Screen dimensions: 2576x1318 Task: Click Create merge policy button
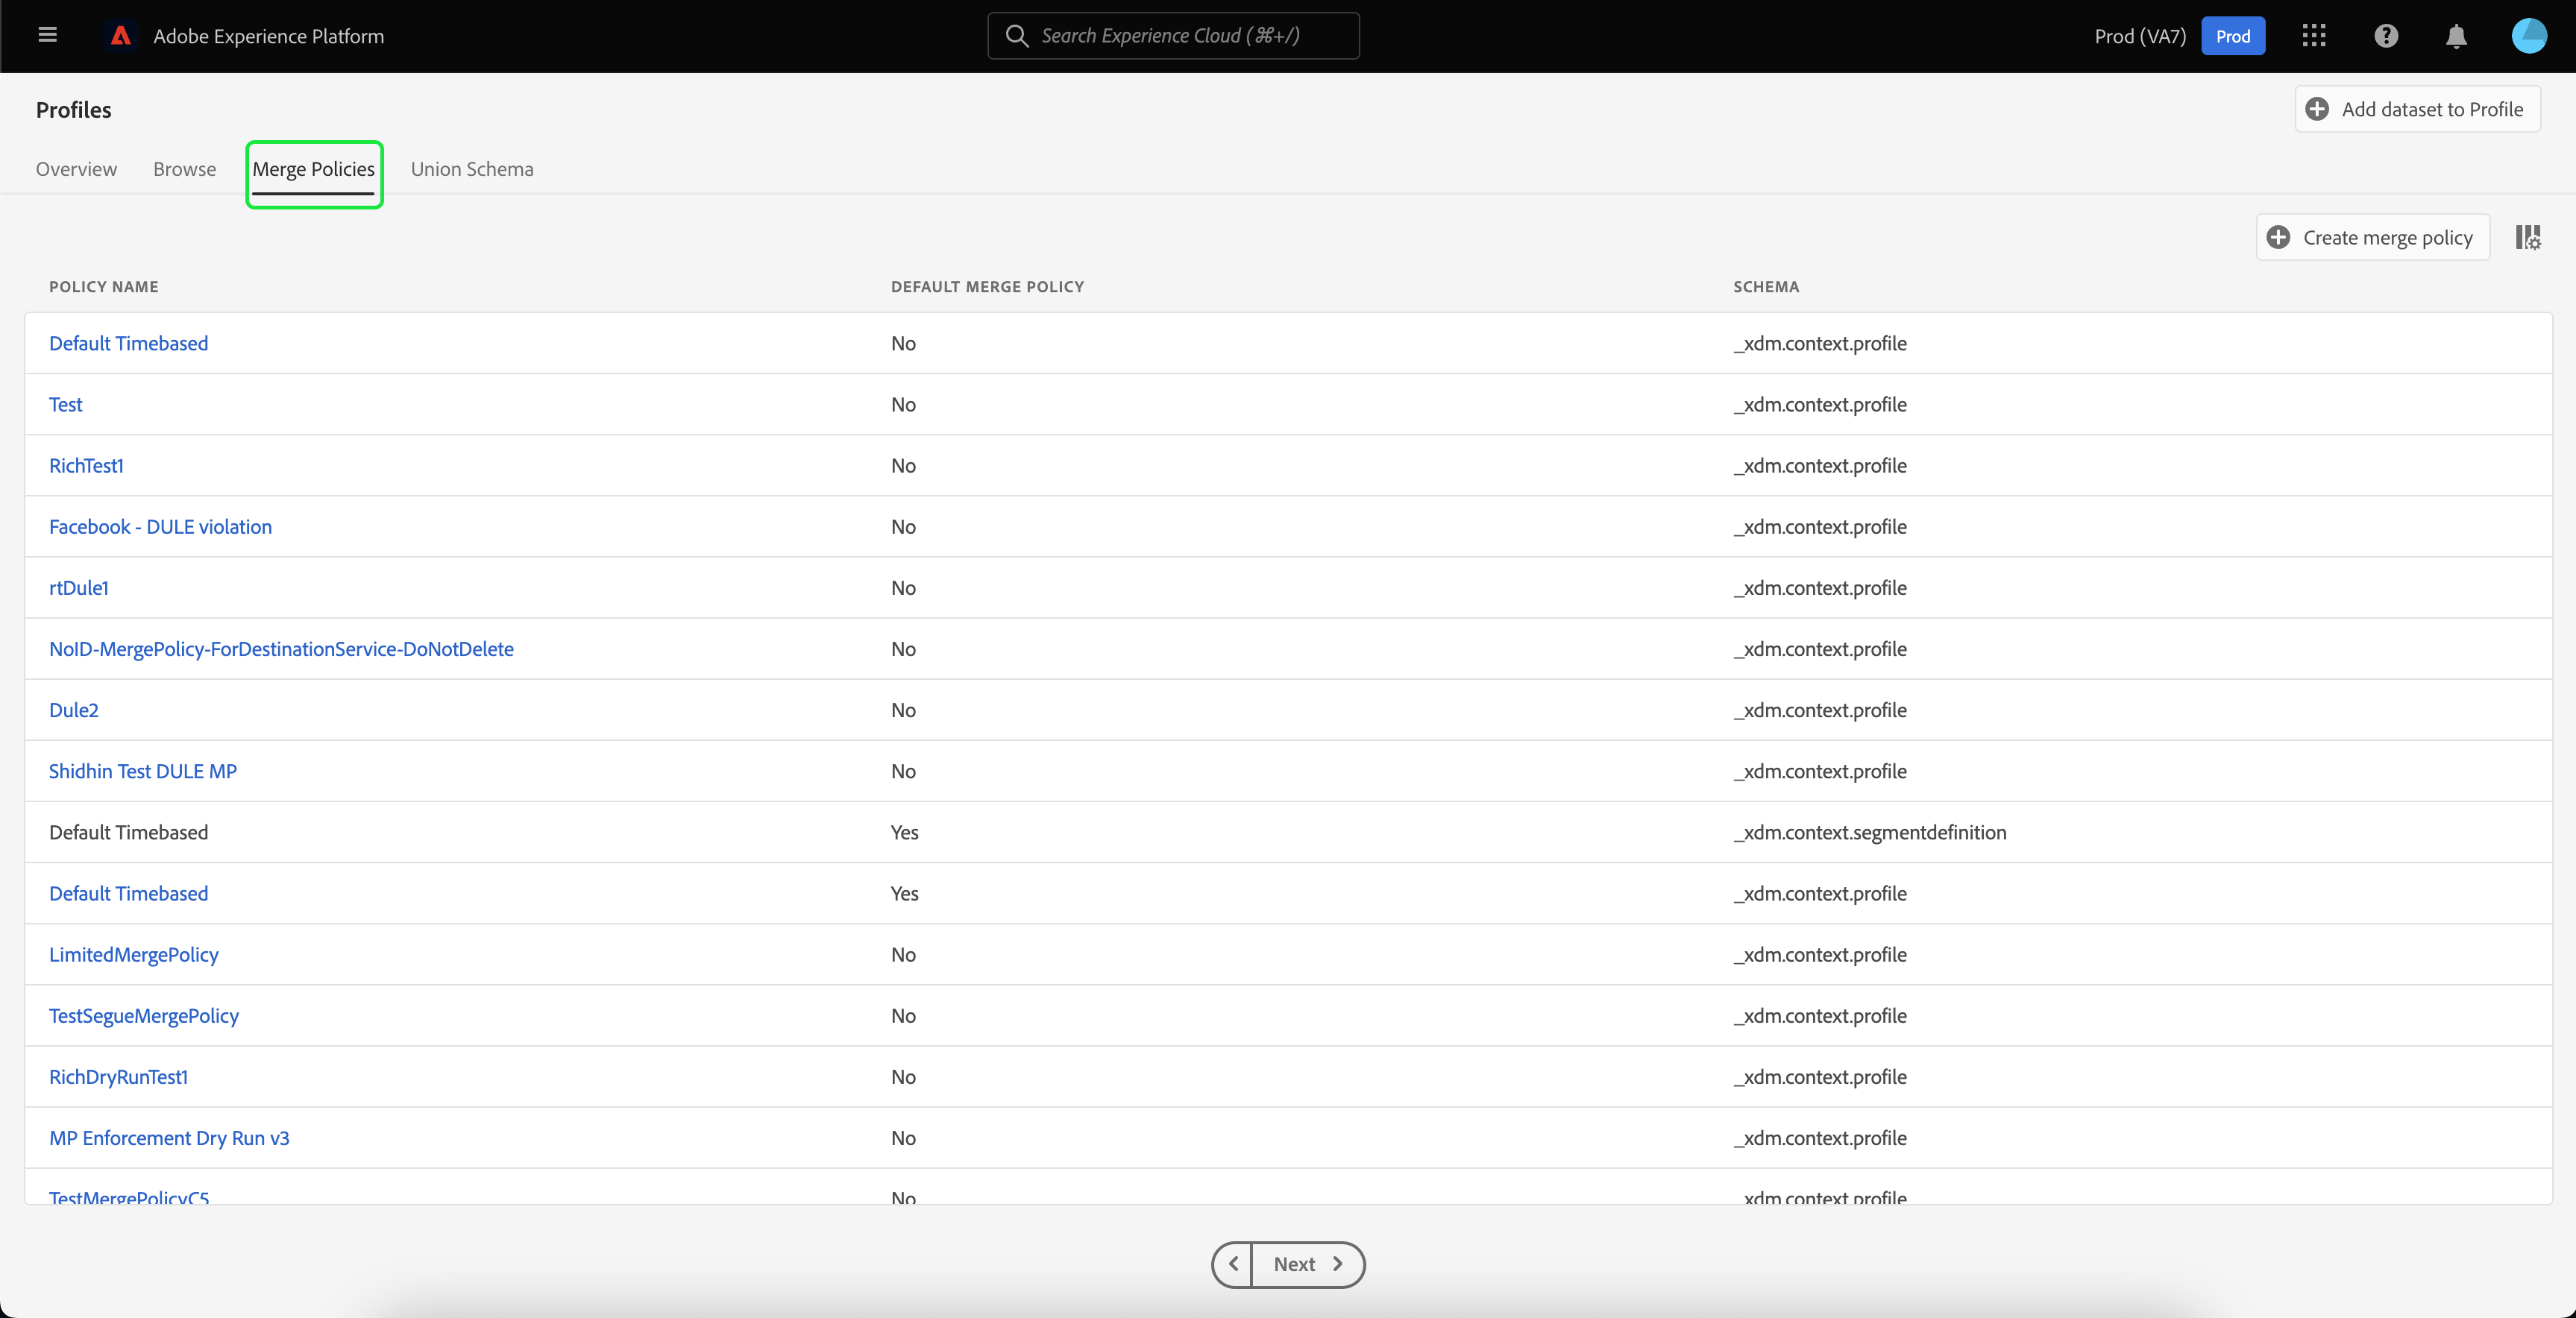coord(2372,238)
